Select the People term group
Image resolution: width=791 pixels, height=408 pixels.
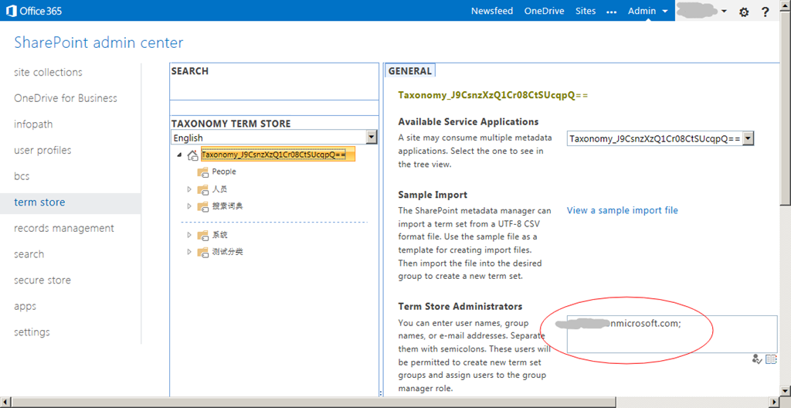pos(224,172)
